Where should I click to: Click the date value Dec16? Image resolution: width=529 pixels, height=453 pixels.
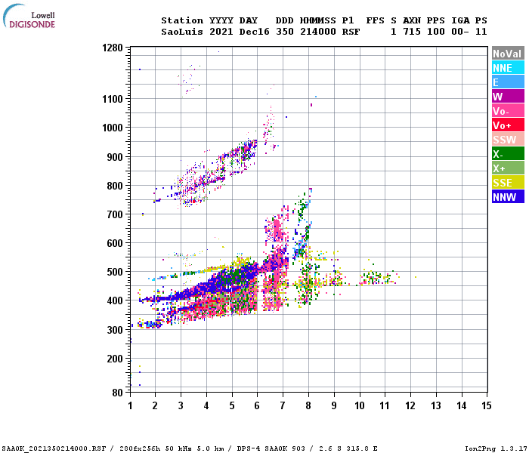pyautogui.click(x=254, y=32)
